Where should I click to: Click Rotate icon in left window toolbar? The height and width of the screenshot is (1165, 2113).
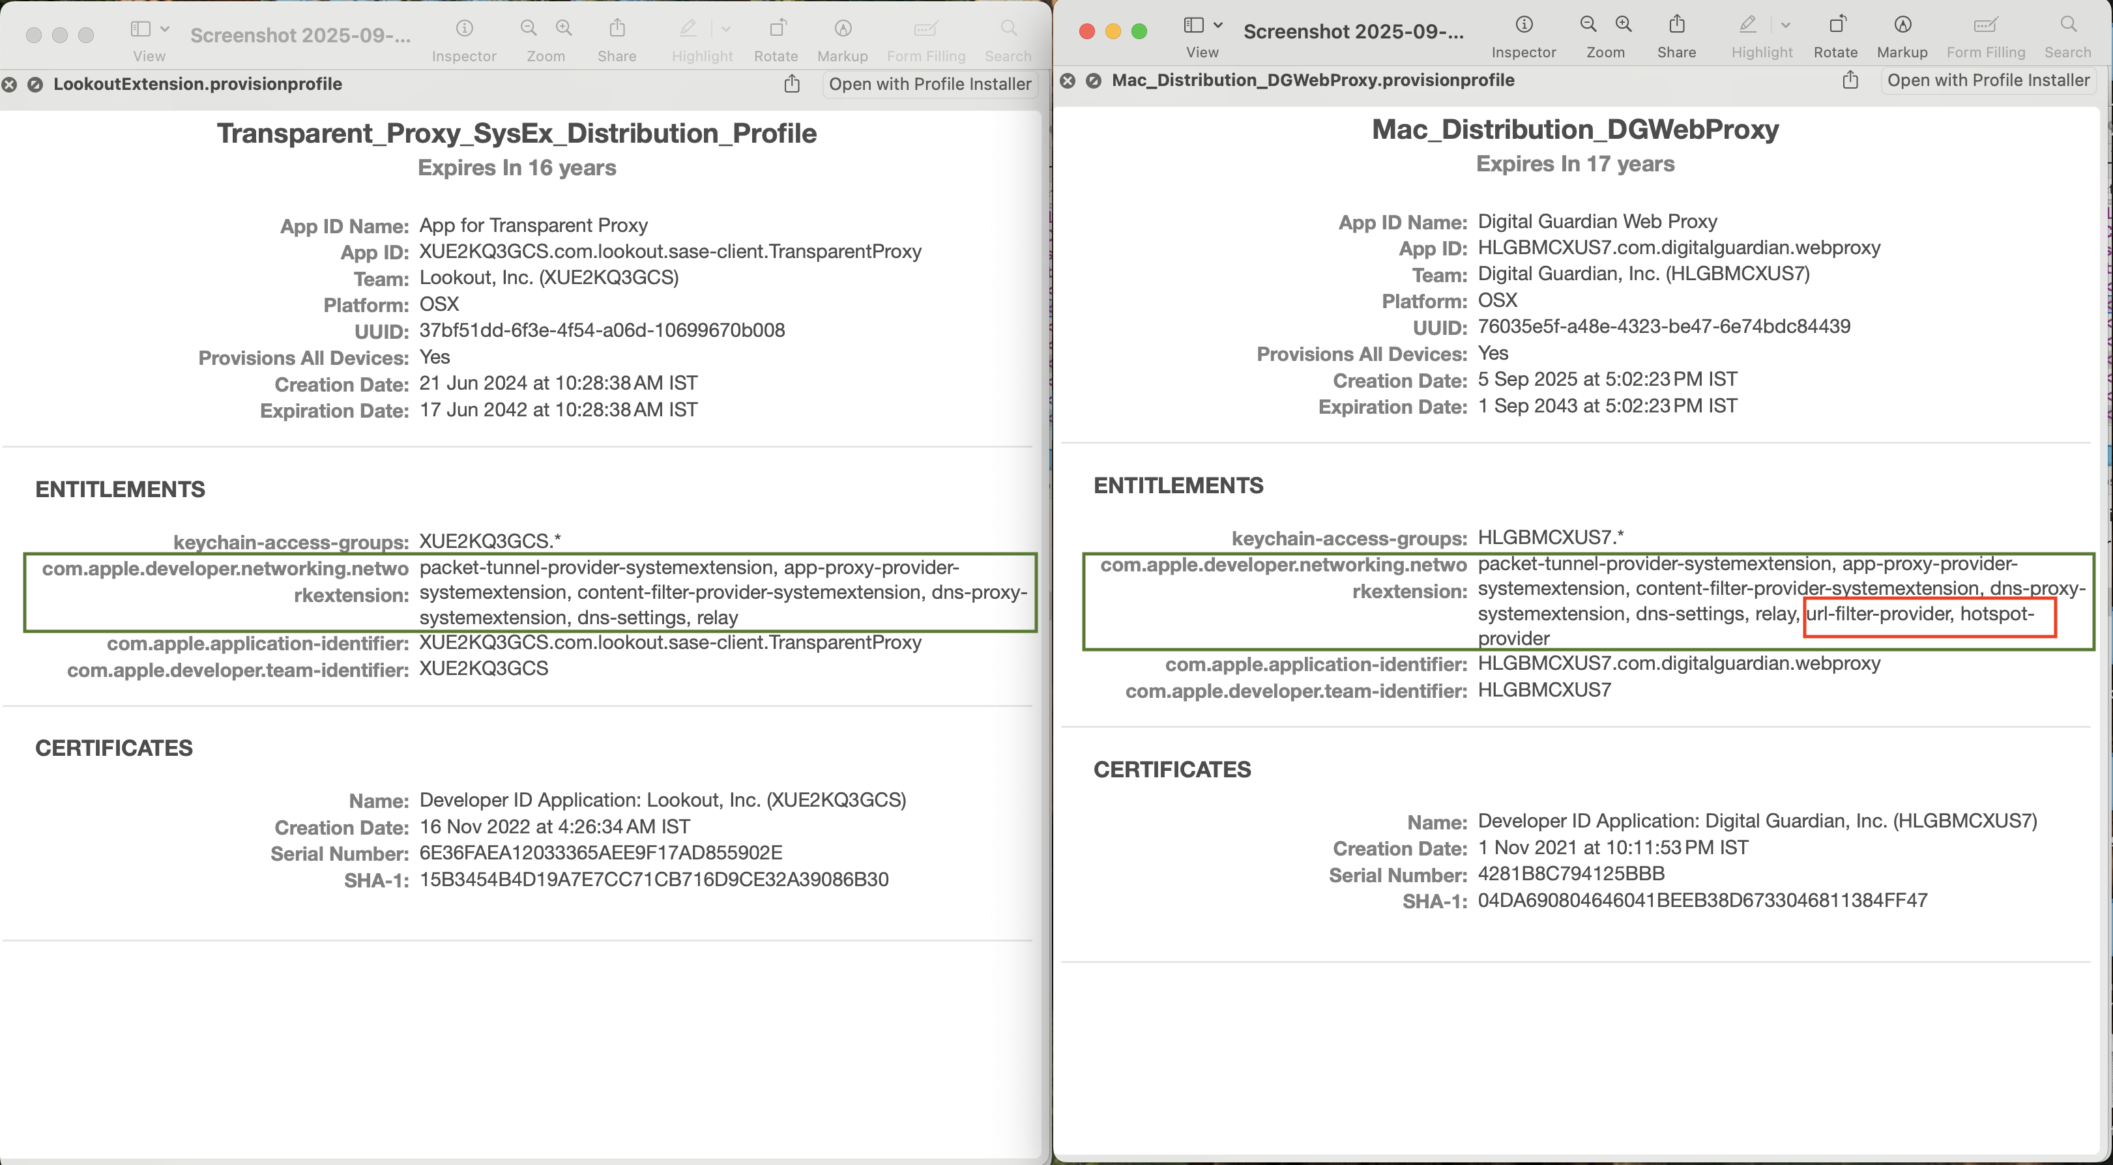(x=777, y=29)
